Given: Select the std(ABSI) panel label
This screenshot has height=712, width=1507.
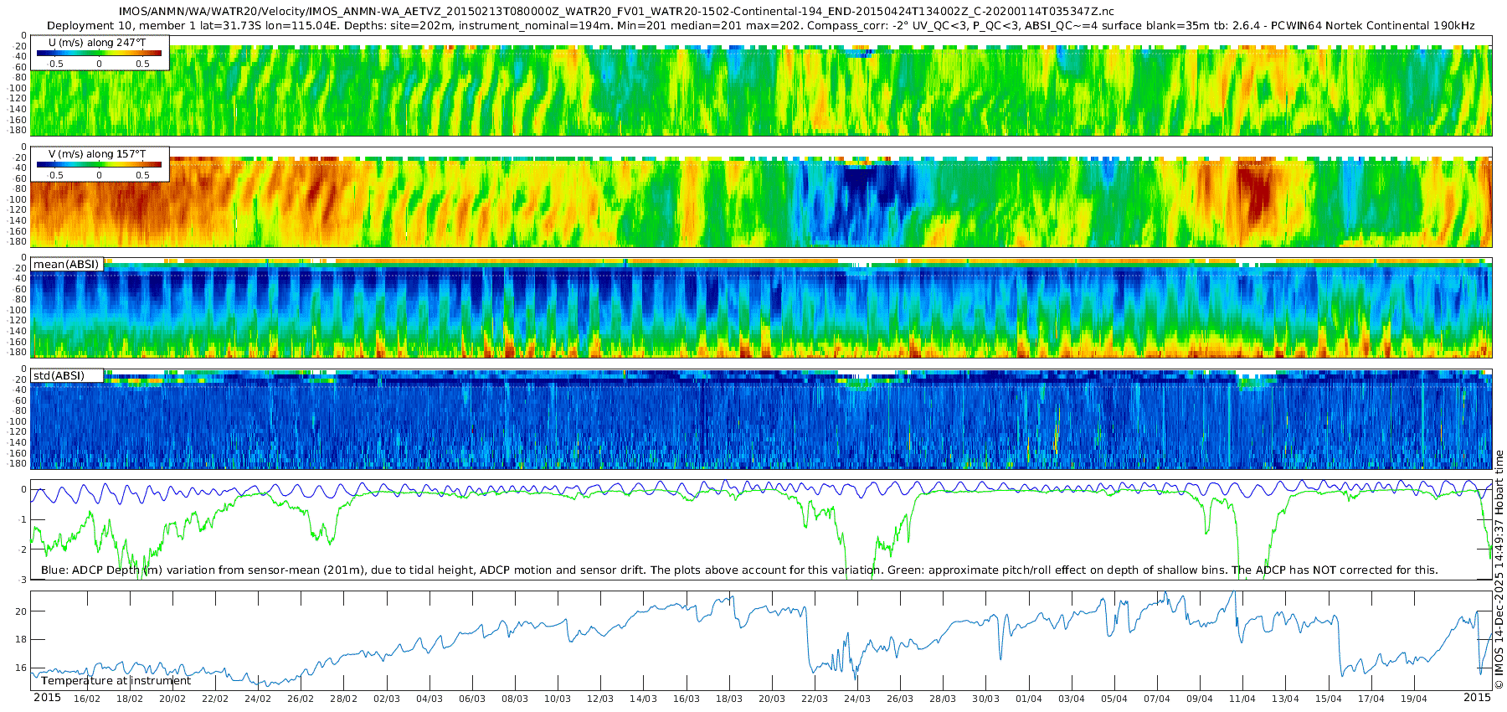Looking at the screenshot, I should tap(67, 375).
